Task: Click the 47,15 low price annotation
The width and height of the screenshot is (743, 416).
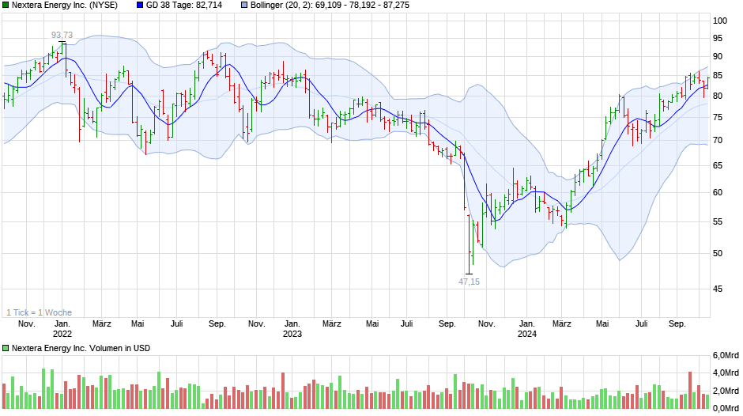Action: 470,282
